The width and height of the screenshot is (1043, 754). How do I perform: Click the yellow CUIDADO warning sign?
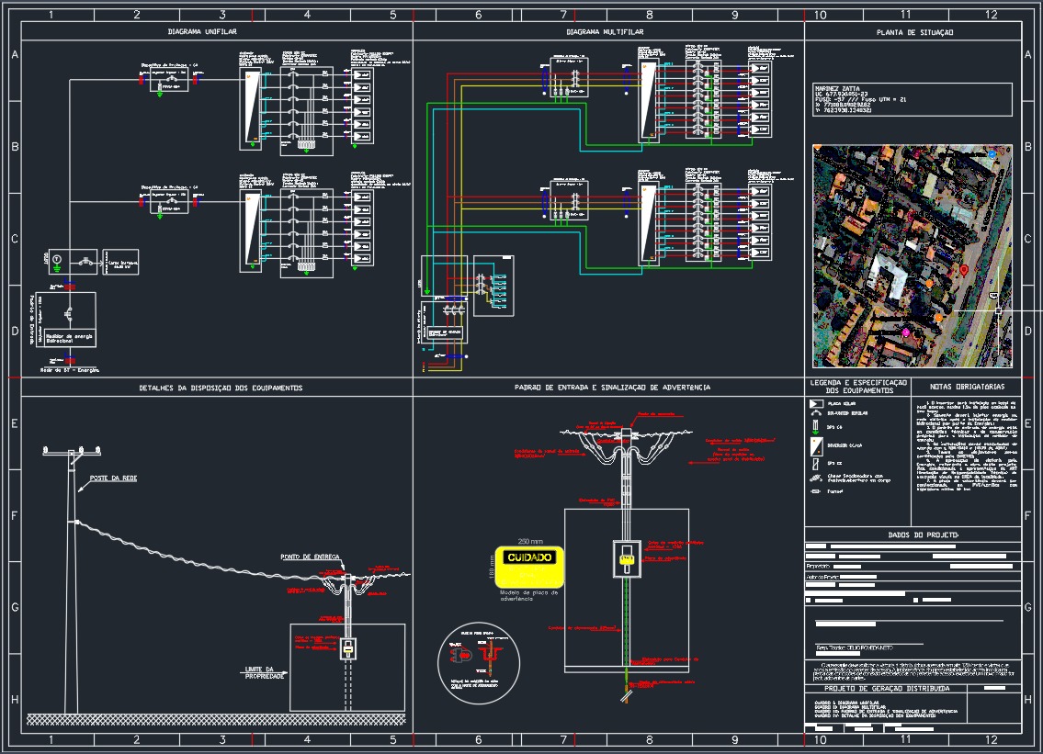coord(529,567)
